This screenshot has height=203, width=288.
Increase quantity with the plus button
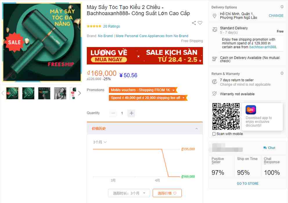(131, 113)
